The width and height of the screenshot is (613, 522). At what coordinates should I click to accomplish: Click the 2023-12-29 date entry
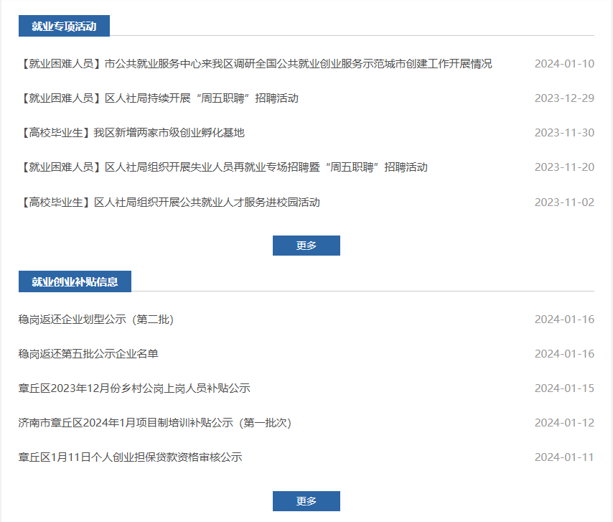coord(564,98)
